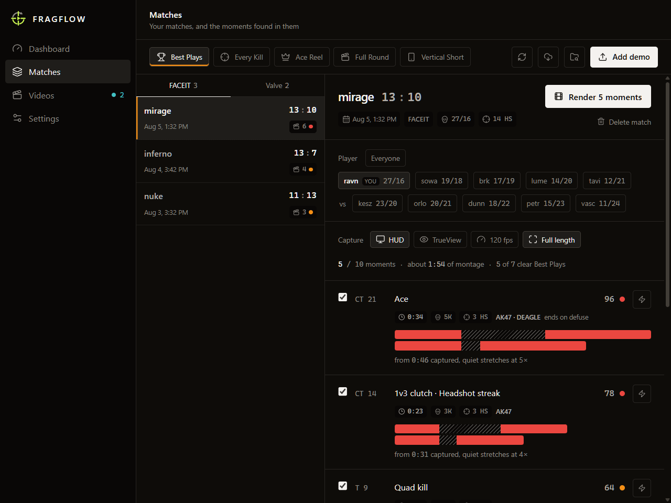Click the 14 HS headshot chip
Viewport: 671px width, 503px height.
point(497,119)
